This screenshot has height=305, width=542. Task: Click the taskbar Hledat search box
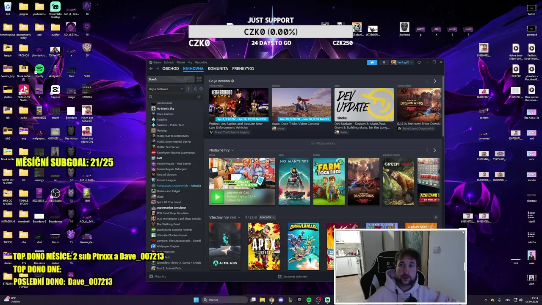point(224,300)
